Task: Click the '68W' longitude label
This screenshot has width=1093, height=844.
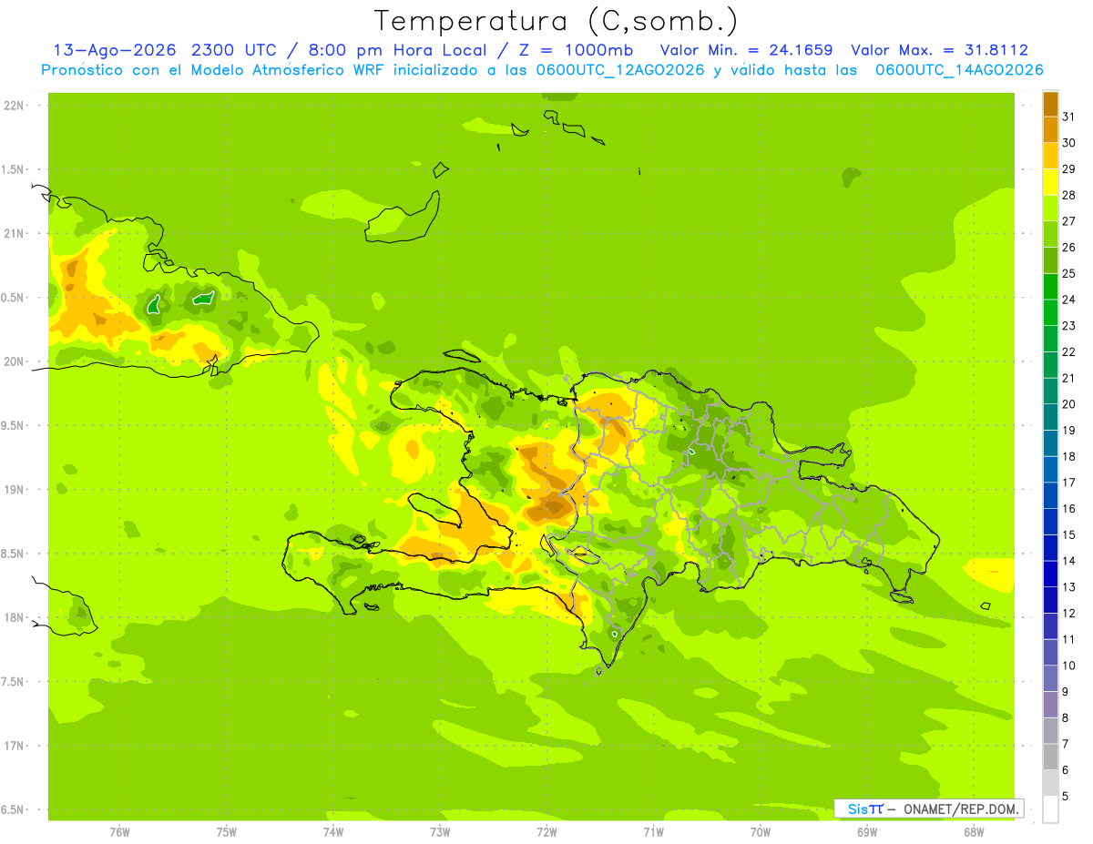Action: coord(974,833)
